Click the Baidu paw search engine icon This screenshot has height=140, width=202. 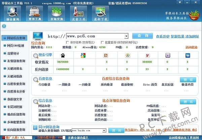tap(63, 56)
